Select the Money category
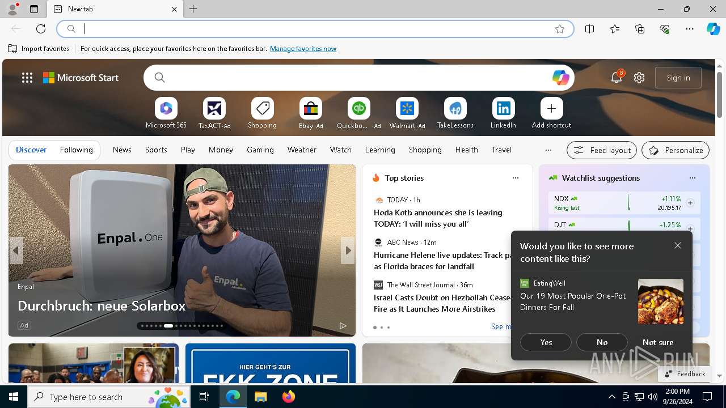The image size is (726, 408). pos(221,150)
